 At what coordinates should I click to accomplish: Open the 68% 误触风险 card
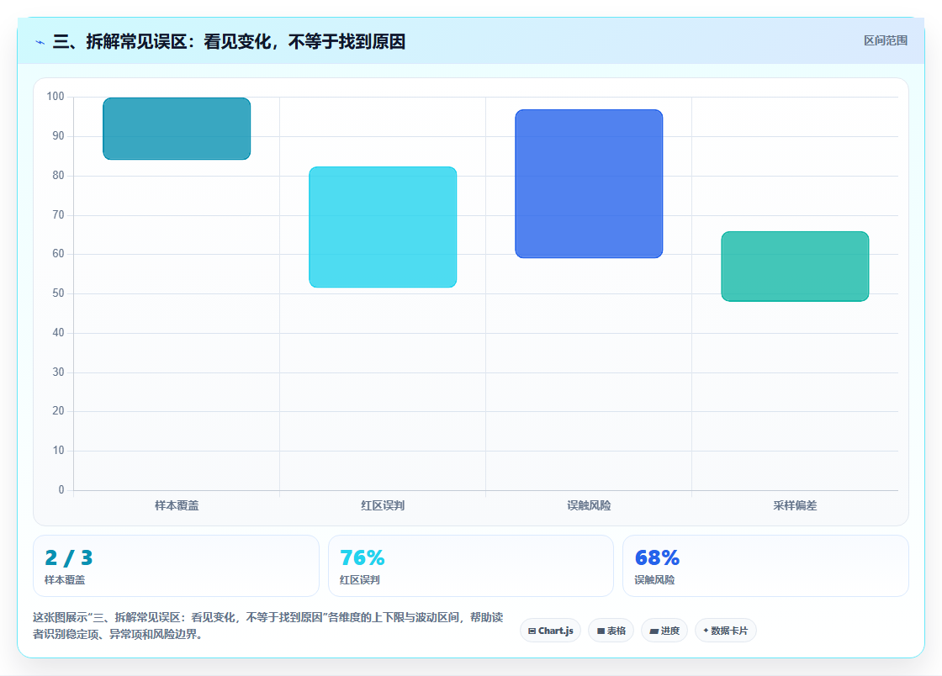(x=765, y=566)
